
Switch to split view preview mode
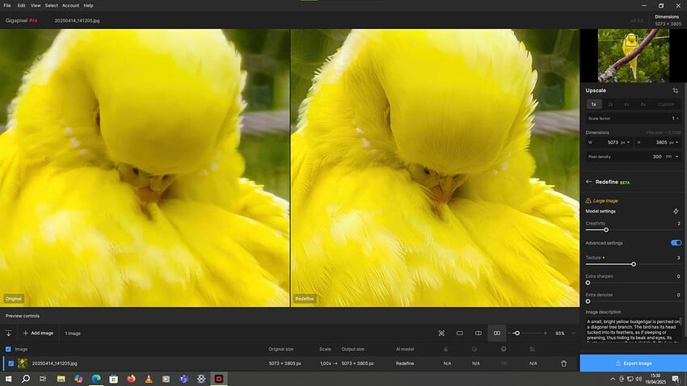(478, 334)
